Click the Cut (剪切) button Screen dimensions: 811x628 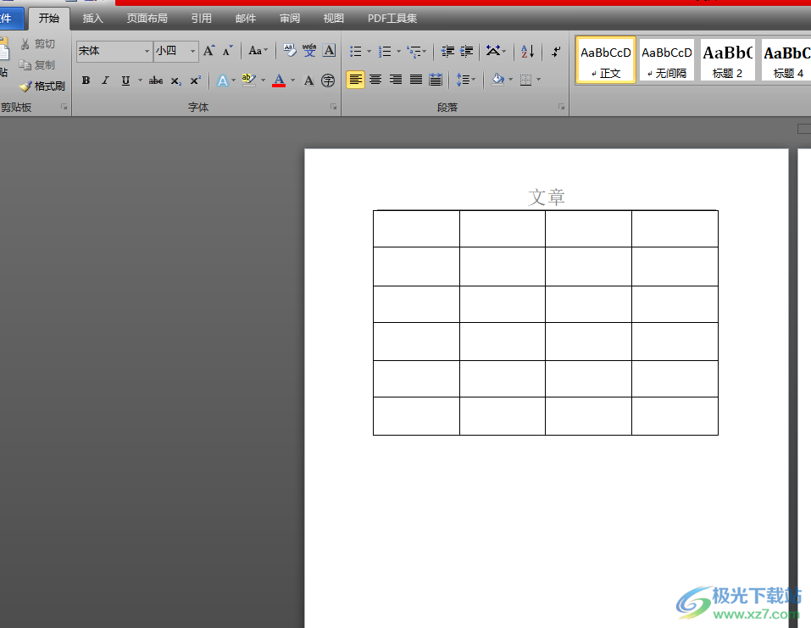(38, 44)
